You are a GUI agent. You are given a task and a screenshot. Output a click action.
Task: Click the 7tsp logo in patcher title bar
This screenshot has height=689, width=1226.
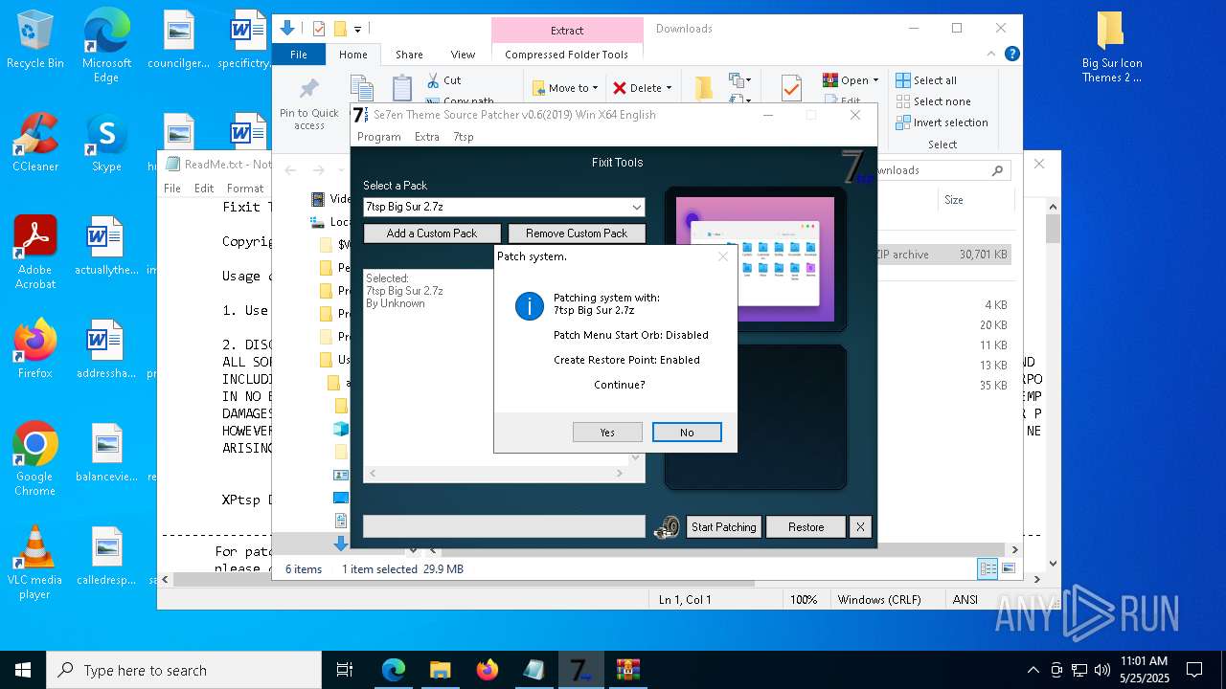click(x=361, y=115)
